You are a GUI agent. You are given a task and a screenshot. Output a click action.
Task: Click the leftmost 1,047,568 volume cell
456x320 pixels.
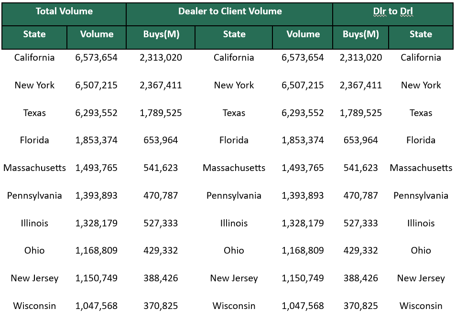tap(97, 306)
